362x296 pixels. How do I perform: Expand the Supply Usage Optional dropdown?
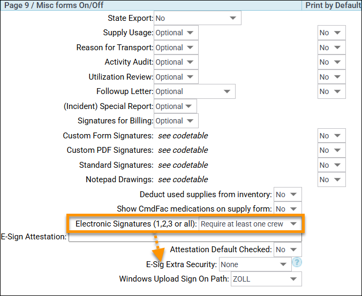click(x=176, y=33)
